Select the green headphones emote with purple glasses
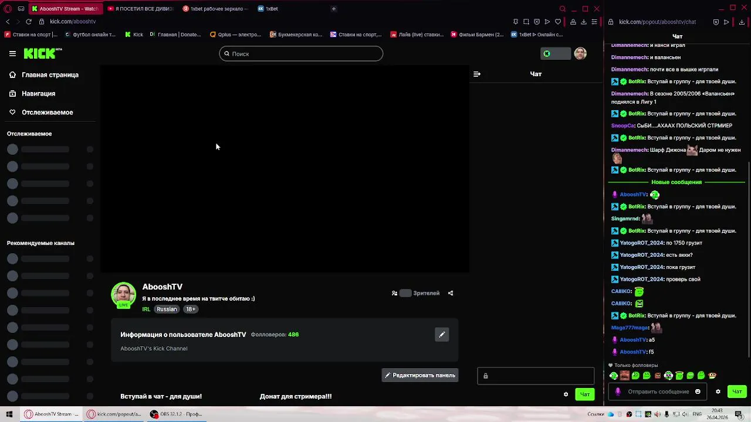751x422 pixels. (x=668, y=376)
